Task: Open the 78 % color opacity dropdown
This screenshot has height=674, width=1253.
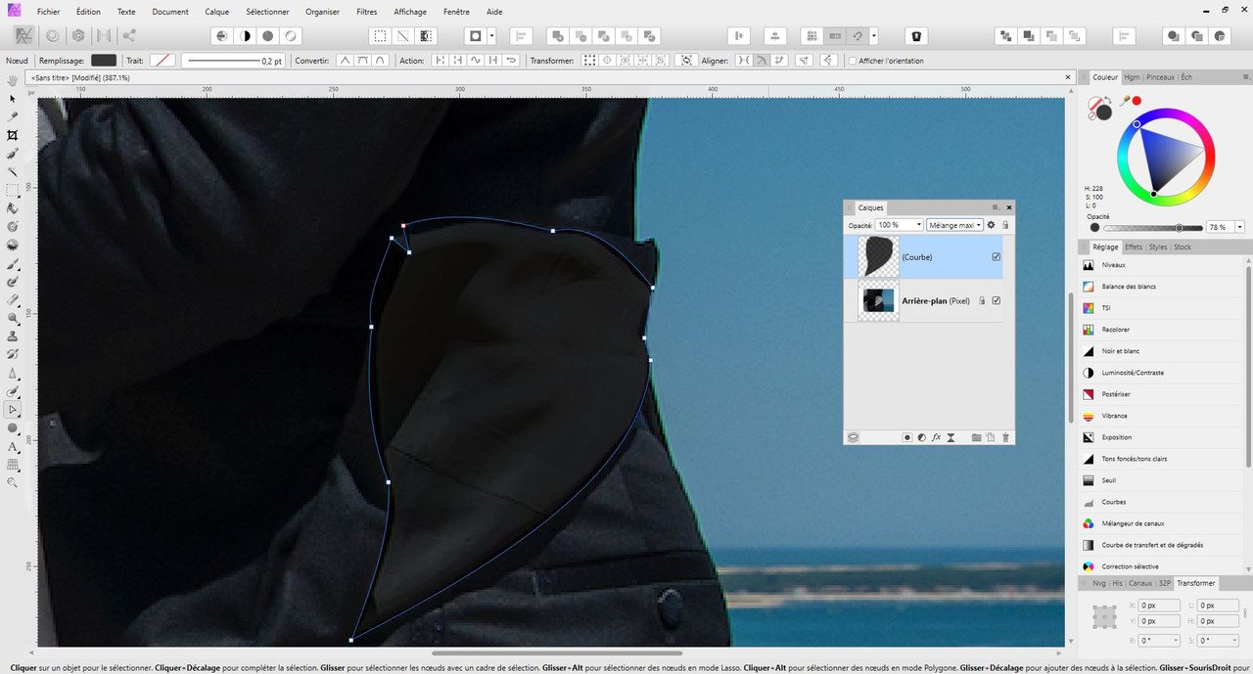Action: [1240, 227]
